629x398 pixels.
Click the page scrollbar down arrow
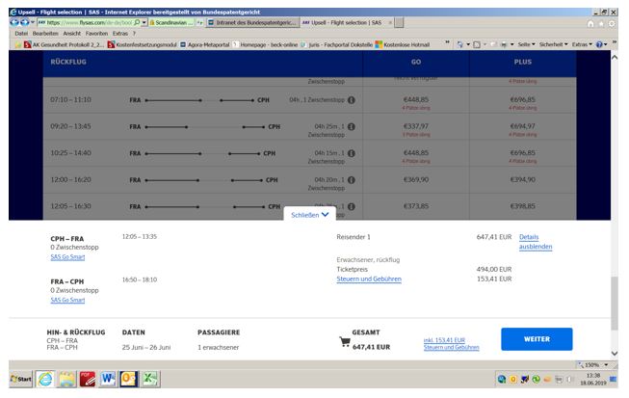pos(615,353)
